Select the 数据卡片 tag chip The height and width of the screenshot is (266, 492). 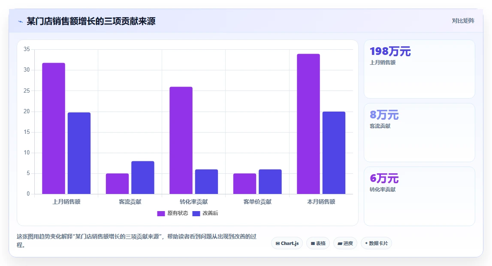point(376,243)
